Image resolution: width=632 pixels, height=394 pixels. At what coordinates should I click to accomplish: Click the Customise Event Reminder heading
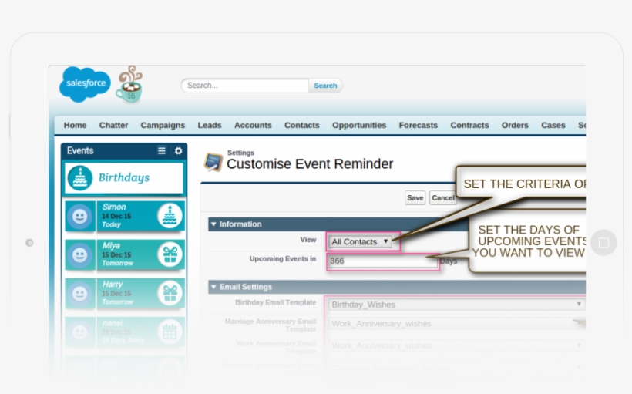click(310, 164)
